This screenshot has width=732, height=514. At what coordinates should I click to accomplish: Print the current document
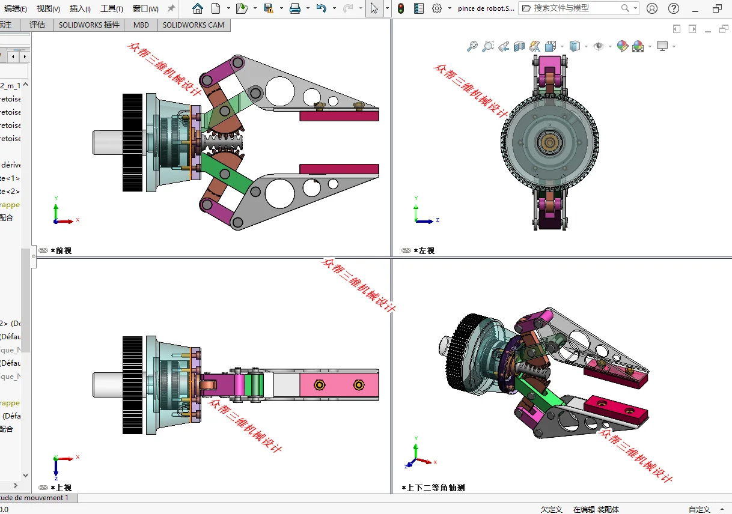tap(295, 8)
